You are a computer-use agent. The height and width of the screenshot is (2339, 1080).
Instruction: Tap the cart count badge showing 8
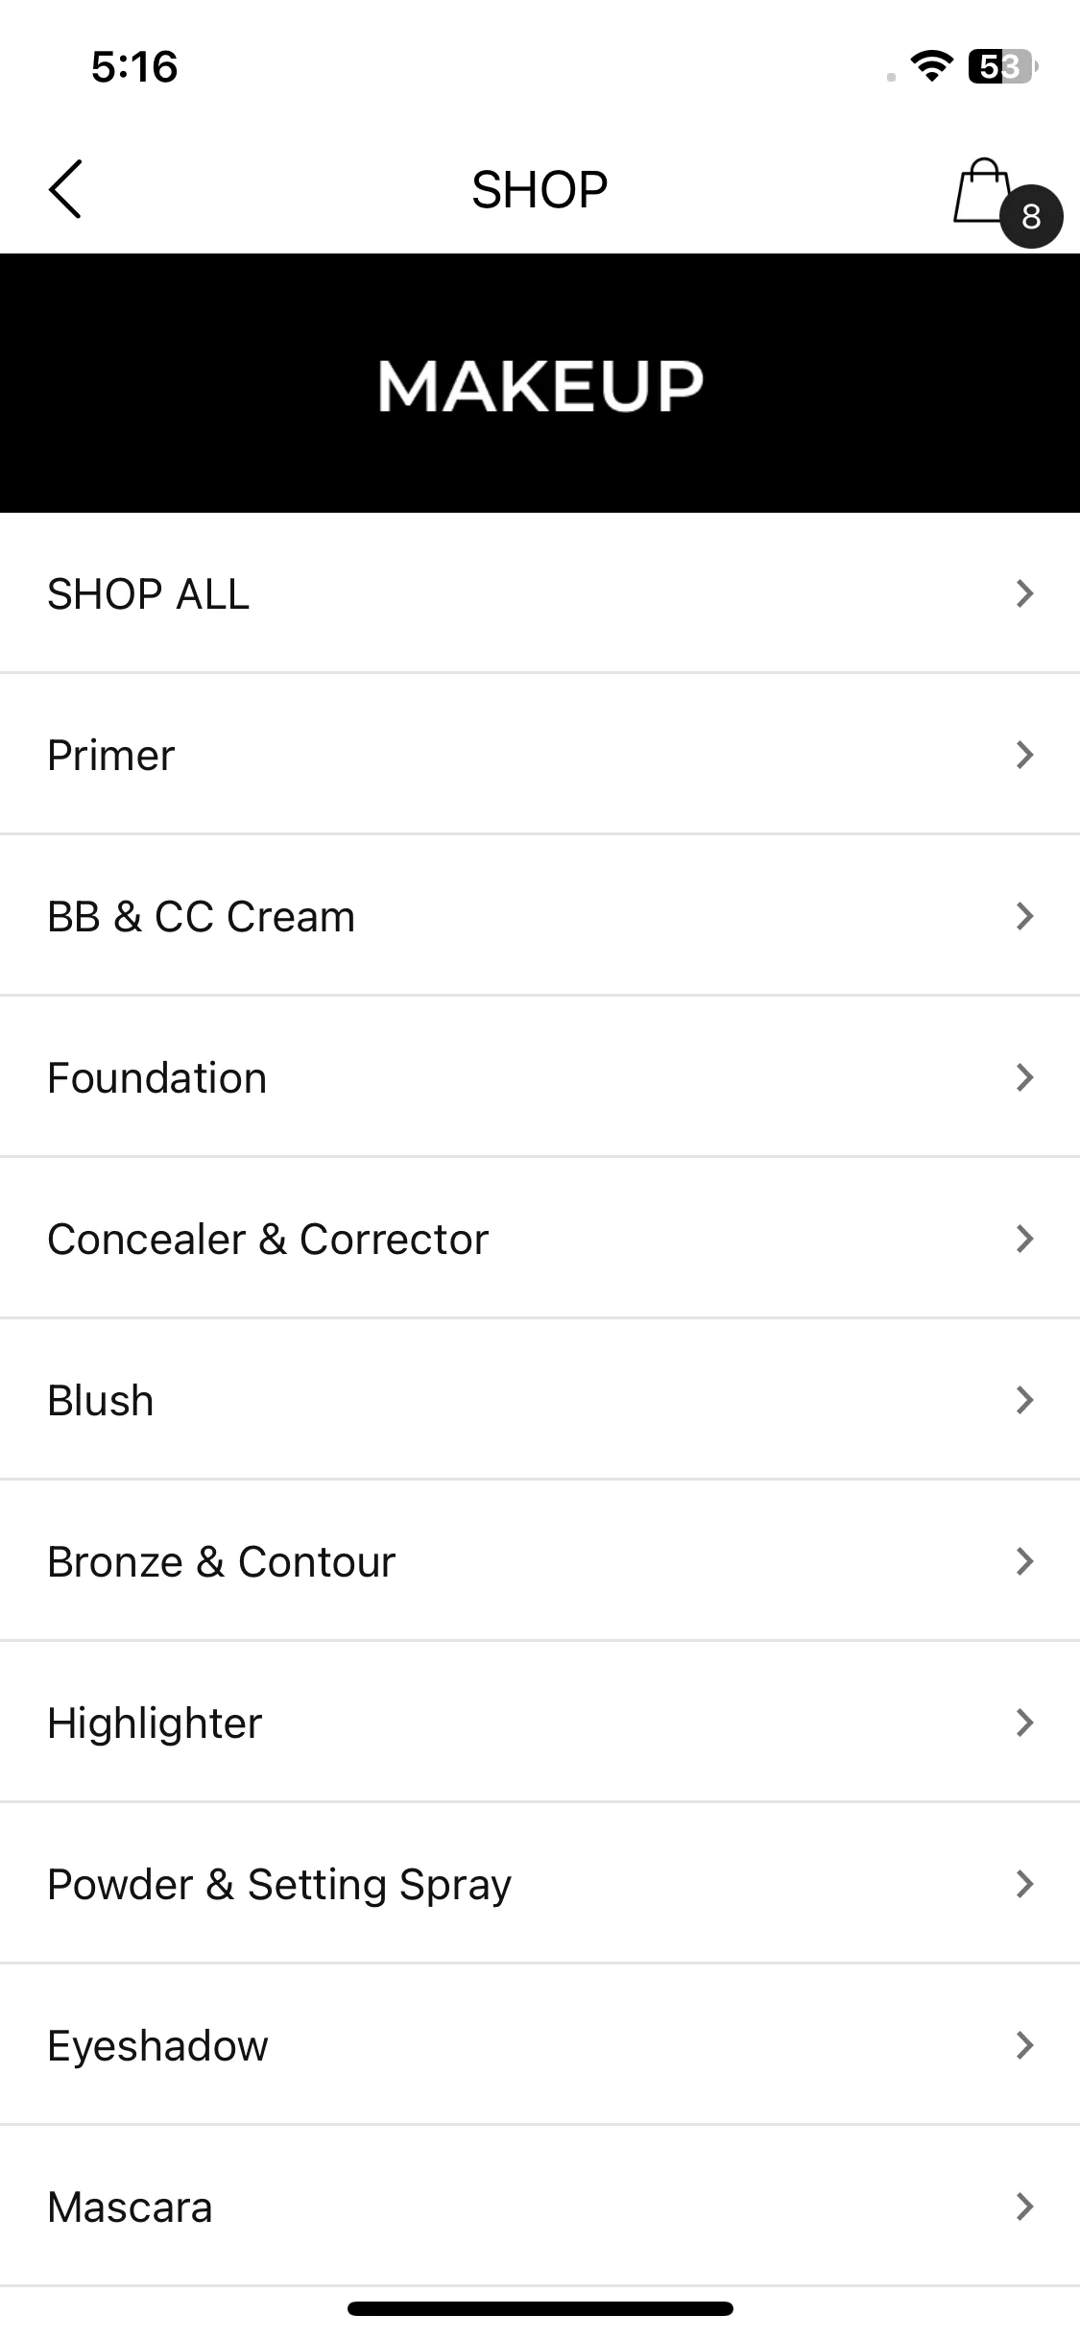(x=1031, y=217)
